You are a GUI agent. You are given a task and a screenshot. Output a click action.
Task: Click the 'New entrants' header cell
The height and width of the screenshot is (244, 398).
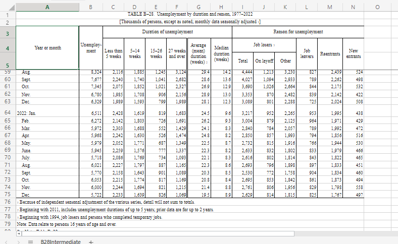pyautogui.click(x=353, y=53)
